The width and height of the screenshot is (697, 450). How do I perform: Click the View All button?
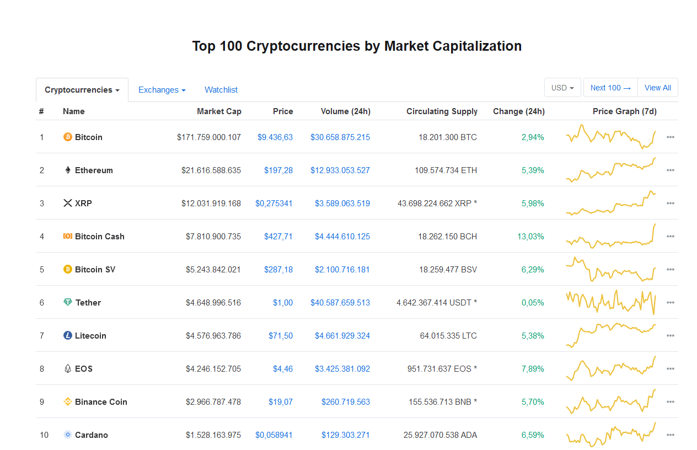pos(657,88)
